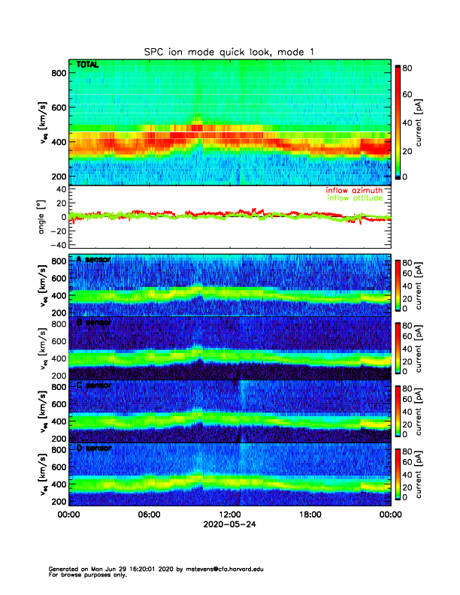Click the color bar beside the C sensor panel
This screenshot has height=595, width=460.
[398, 411]
